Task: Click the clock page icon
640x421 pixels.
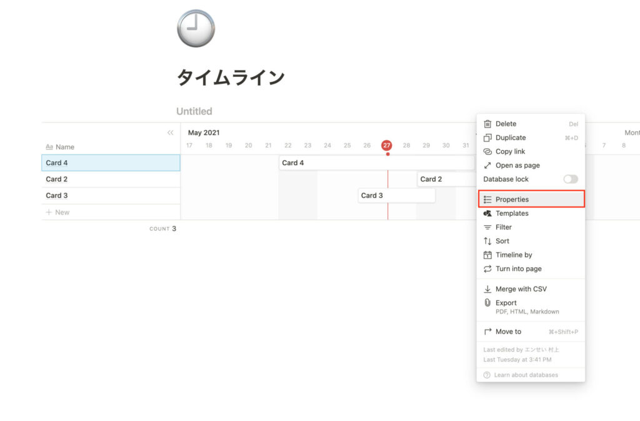Action: point(196,28)
